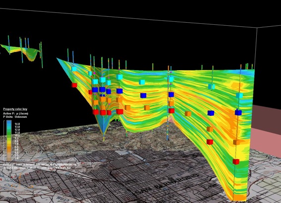Image resolution: width=281 pixels, height=203 pixels.
Task: Click the Primary object status line text
Action: click(x=40, y=164)
